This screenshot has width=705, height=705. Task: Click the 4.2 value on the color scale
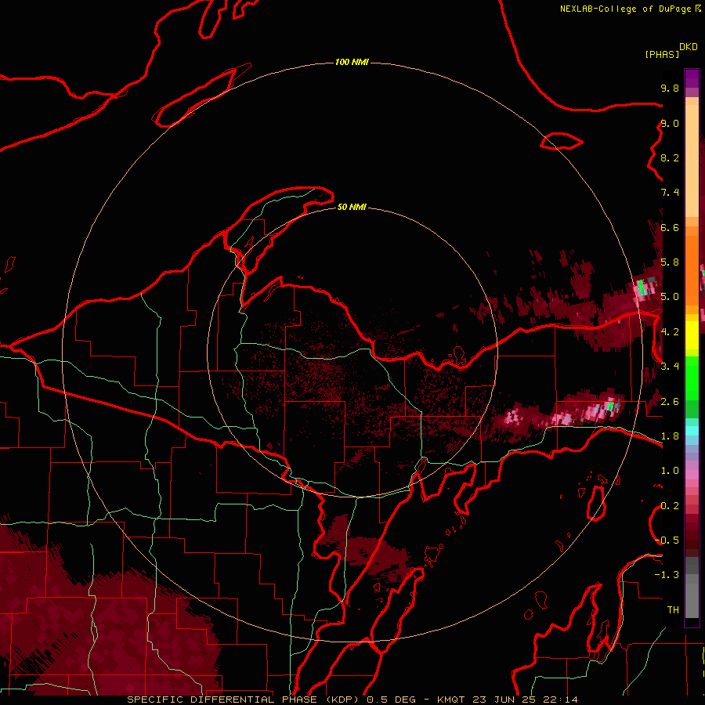click(670, 332)
